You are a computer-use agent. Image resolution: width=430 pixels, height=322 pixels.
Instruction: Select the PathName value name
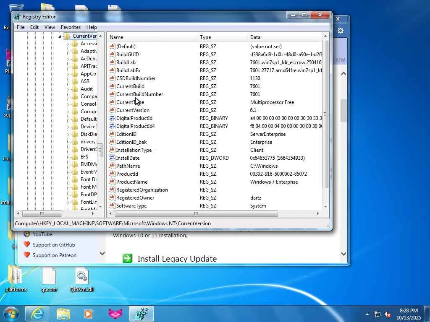[x=128, y=166]
